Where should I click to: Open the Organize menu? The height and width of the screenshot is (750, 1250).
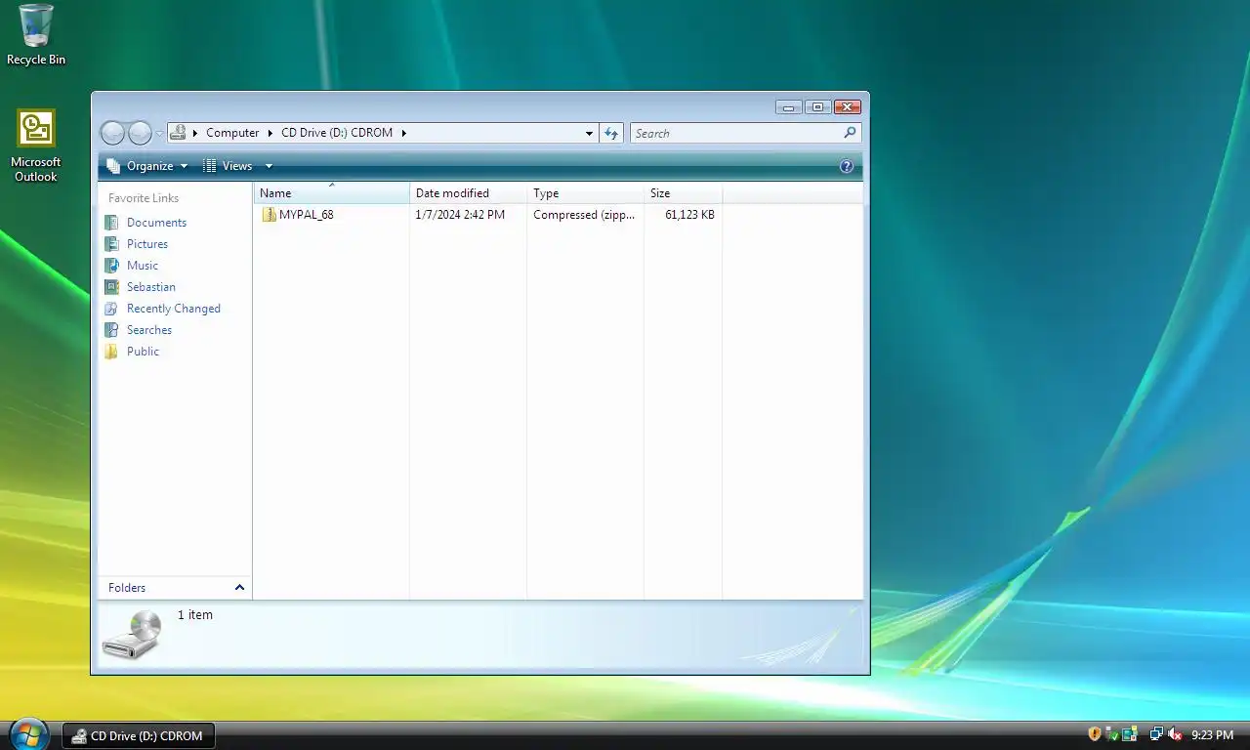[147, 166]
